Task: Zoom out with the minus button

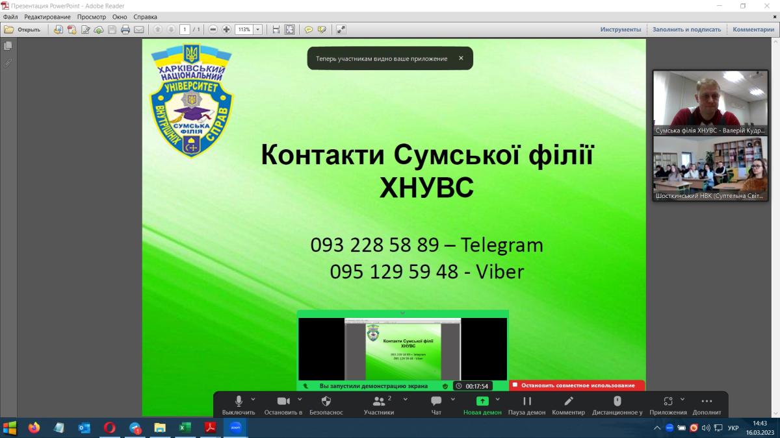Action: [213, 29]
